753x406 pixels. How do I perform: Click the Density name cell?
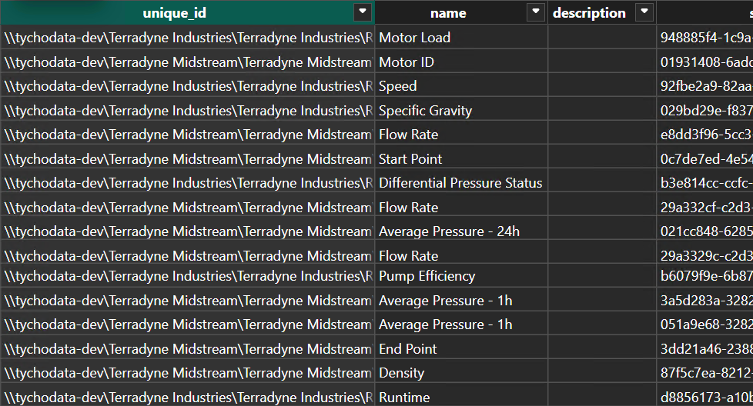461,372
